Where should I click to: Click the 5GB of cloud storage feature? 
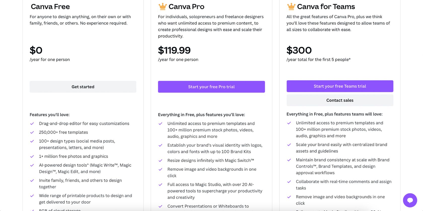60,210
